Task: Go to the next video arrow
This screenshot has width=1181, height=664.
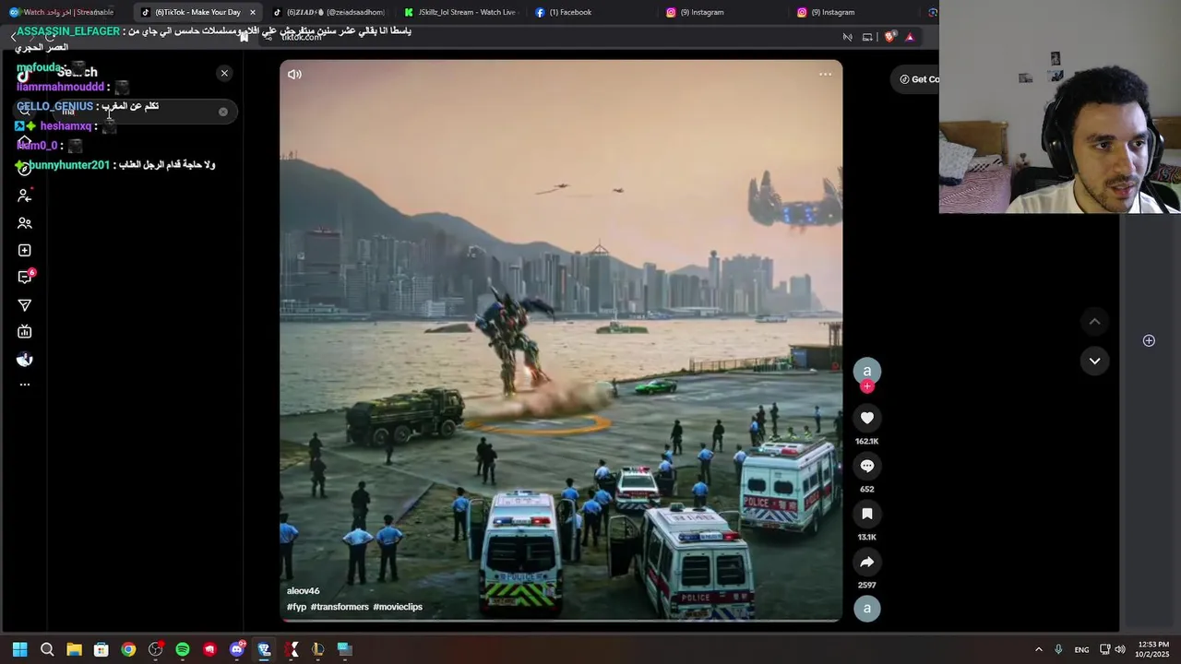Action: pyautogui.click(x=1094, y=361)
